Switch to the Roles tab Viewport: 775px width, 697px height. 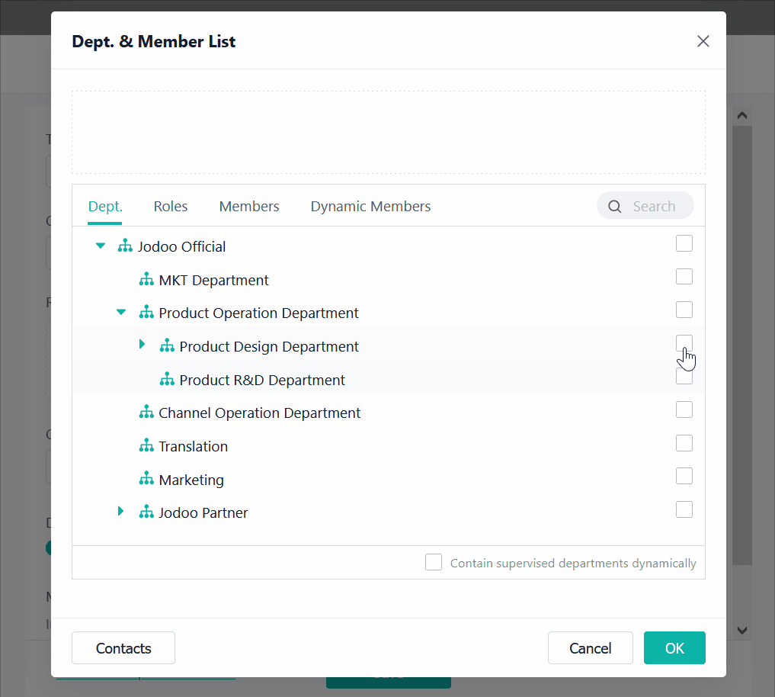(x=171, y=207)
